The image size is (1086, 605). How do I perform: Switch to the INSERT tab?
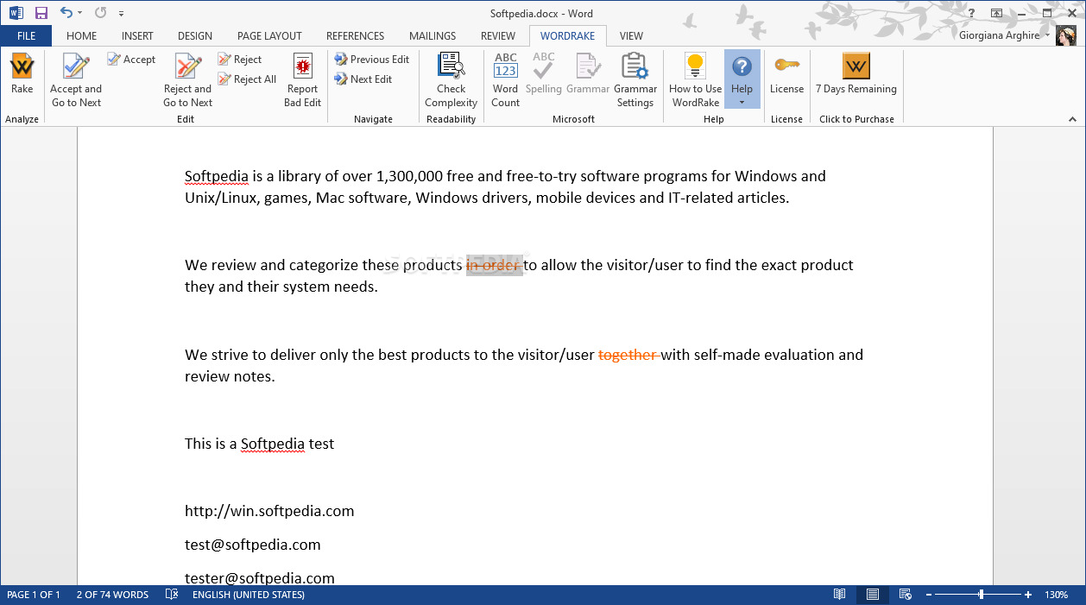pyautogui.click(x=137, y=36)
